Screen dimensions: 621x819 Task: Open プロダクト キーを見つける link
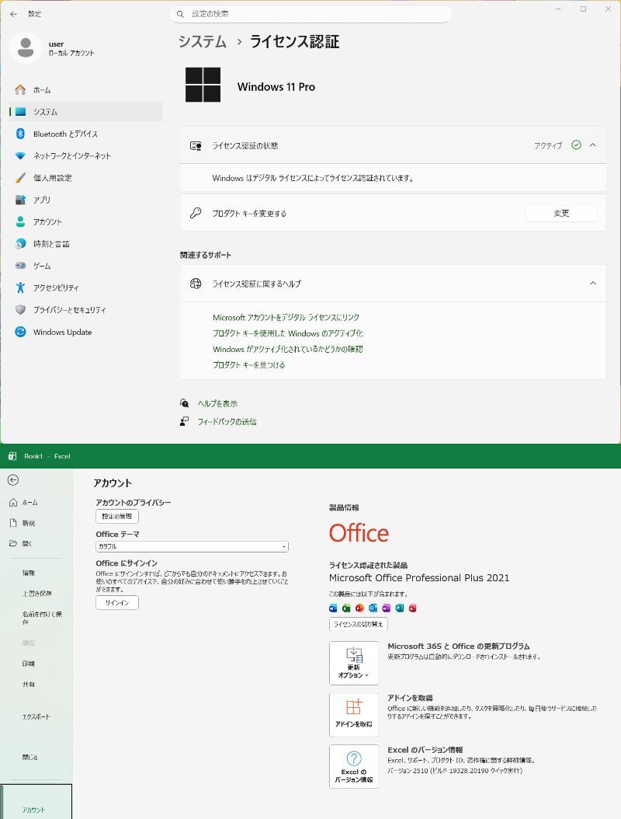248,364
